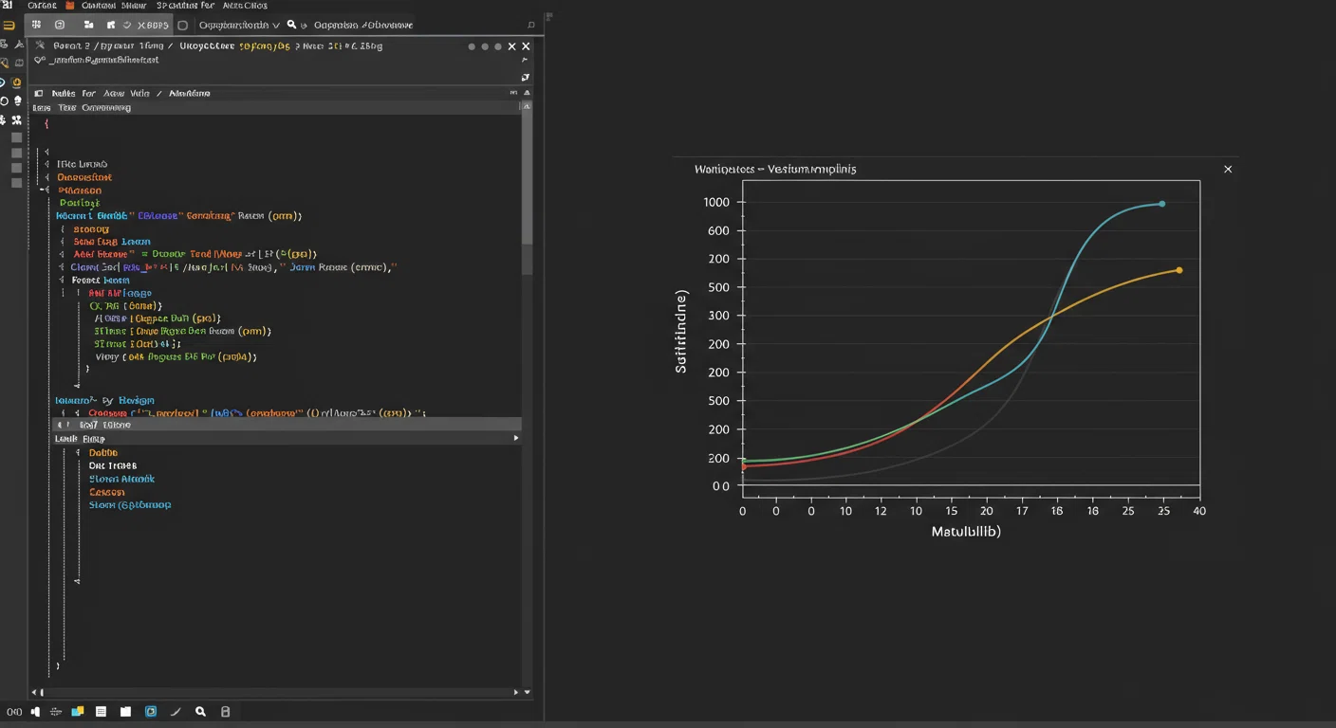
Task: Click the pencil slash icon in bottom taskbar
Action: (x=176, y=712)
